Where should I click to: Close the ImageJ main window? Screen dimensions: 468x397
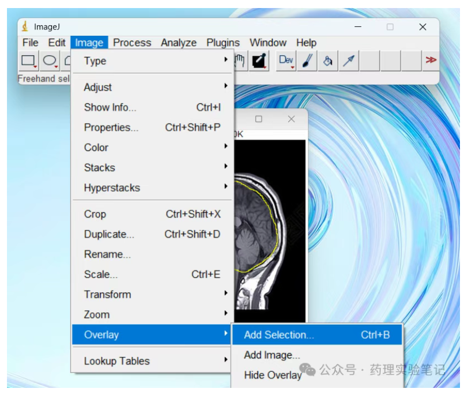pyautogui.click(x=422, y=27)
